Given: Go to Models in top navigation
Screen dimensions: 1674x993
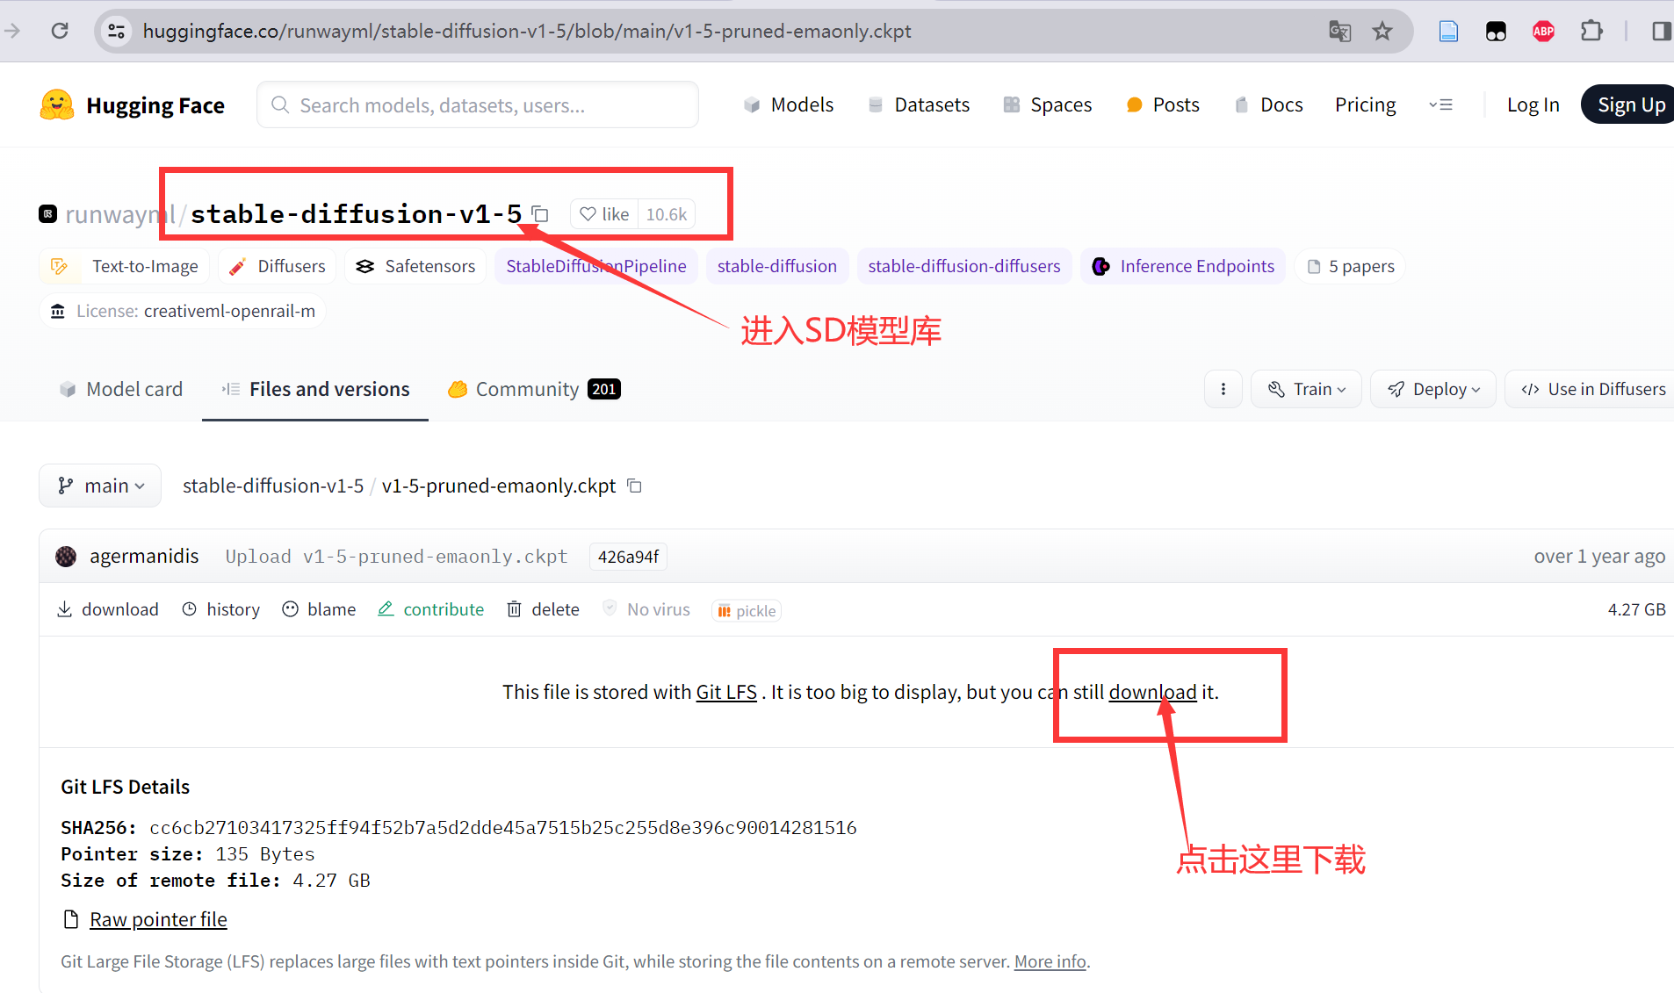Looking at the screenshot, I should click(789, 105).
